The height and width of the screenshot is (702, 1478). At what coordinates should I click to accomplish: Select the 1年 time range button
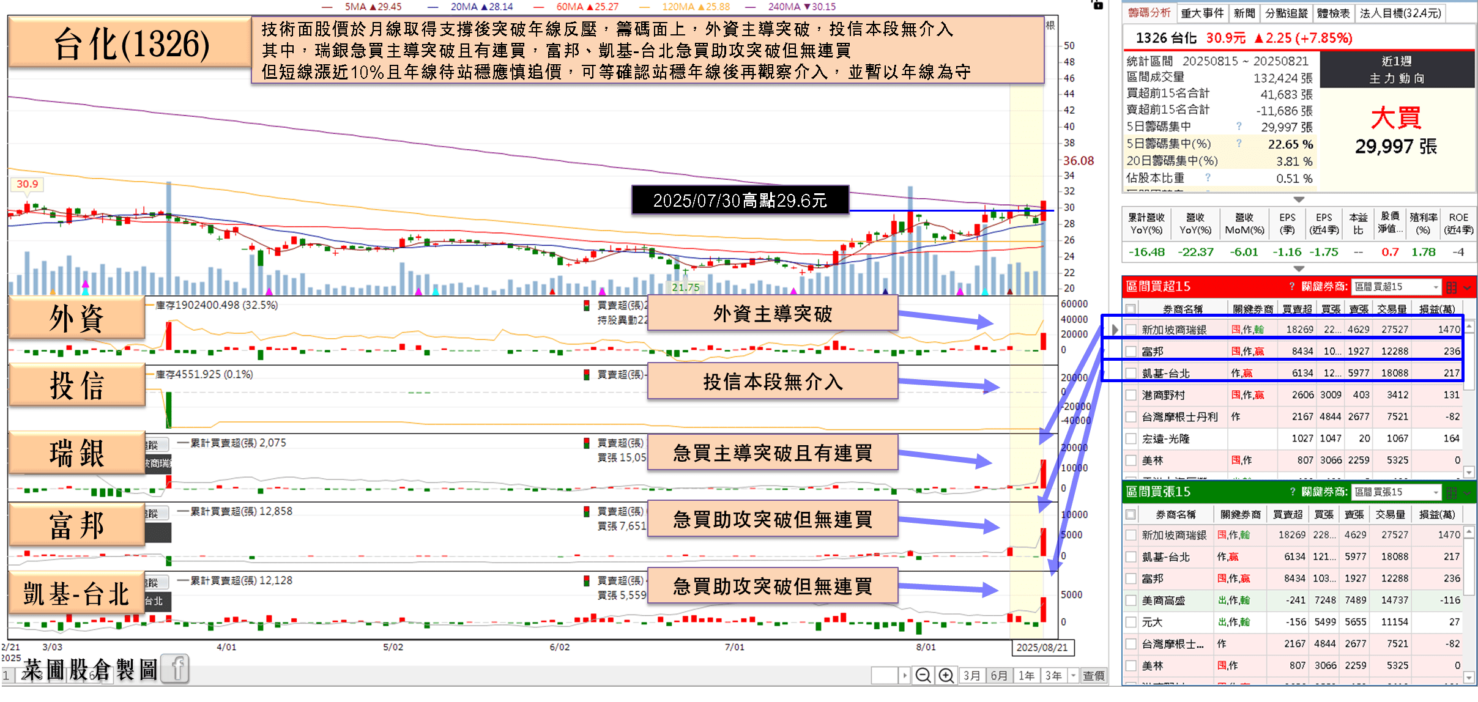click(x=1027, y=675)
